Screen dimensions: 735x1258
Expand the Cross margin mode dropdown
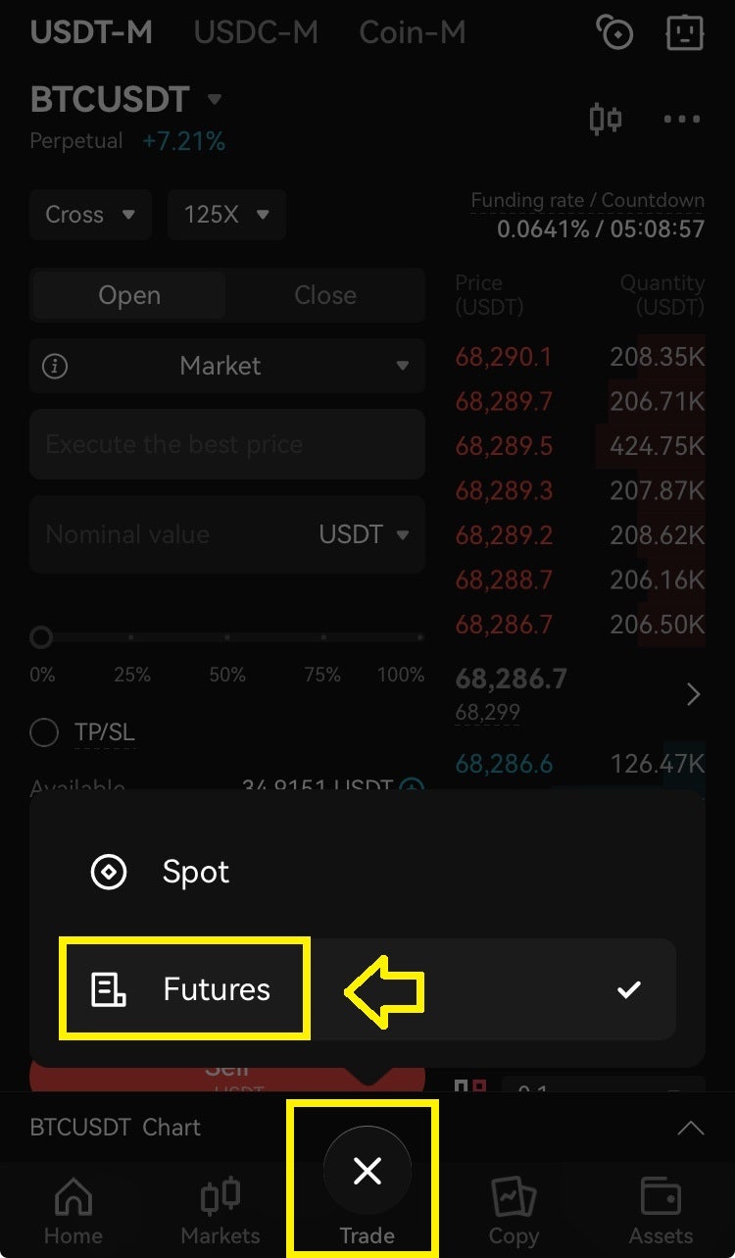point(91,215)
